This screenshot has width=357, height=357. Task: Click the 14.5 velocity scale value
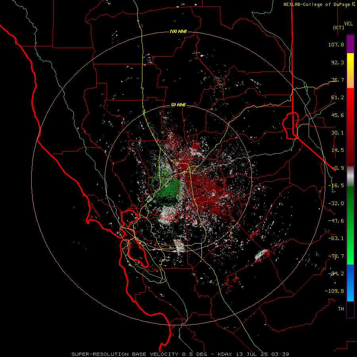point(338,150)
